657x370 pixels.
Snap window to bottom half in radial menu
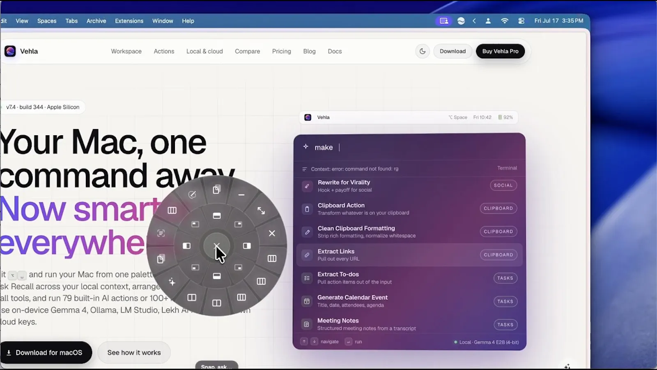click(217, 276)
